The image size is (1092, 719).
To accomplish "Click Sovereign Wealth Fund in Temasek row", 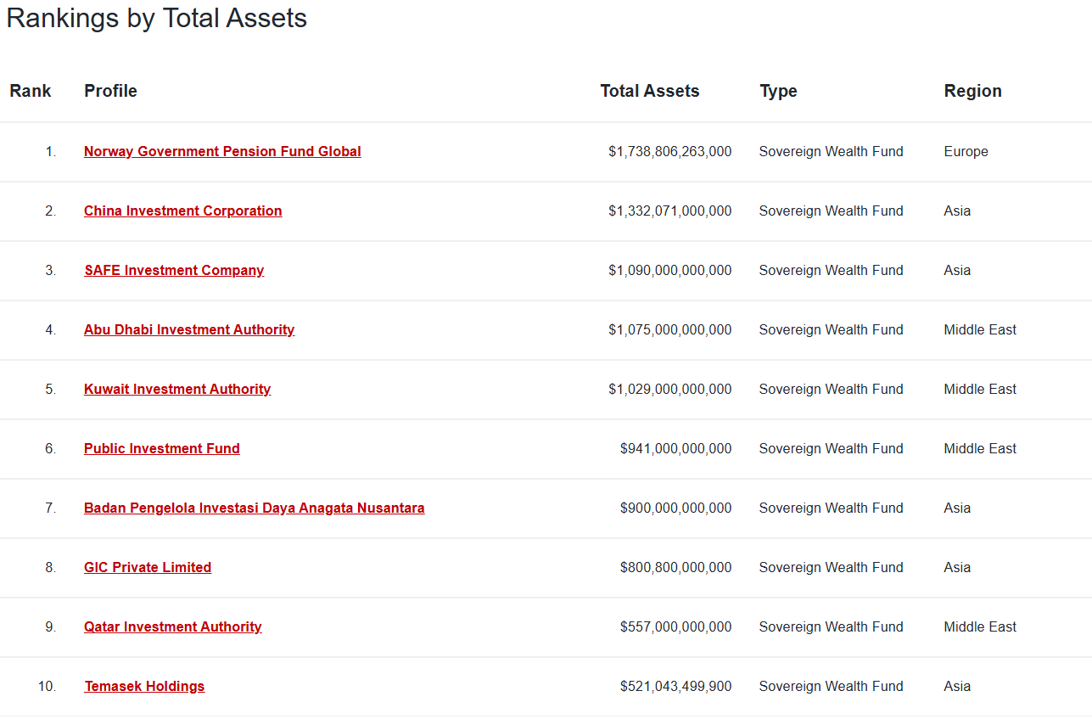I will coord(831,686).
